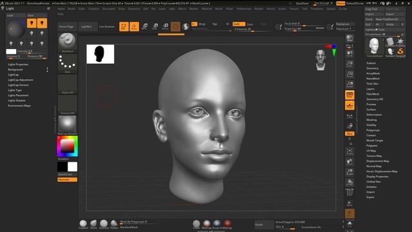Viewport: 412px width, 232px height.
Task: Click the Move view icon in right shelf
Action: tap(350, 162)
